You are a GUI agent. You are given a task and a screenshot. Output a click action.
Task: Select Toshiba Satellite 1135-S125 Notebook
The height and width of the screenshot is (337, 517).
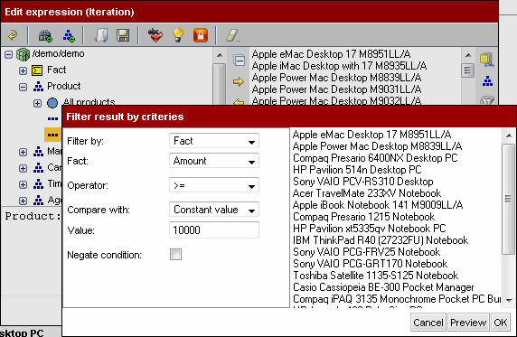tap(376, 276)
